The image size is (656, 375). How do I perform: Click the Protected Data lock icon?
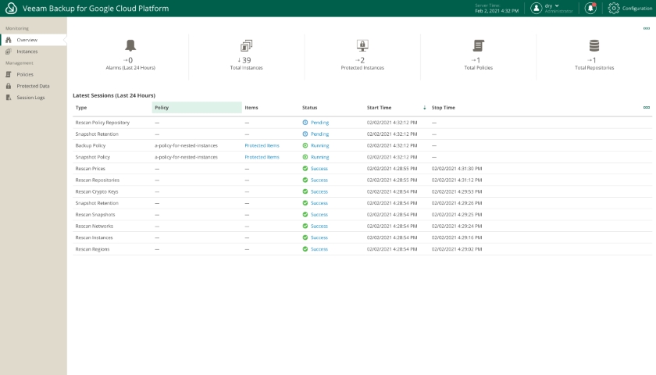(9, 86)
